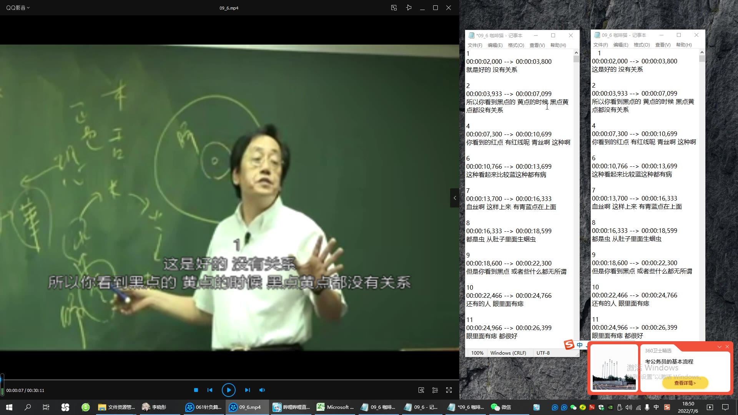This screenshot has width=738, height=415.
Task: Enter fullscreen mode in player
Action: (x=449, y=390)
